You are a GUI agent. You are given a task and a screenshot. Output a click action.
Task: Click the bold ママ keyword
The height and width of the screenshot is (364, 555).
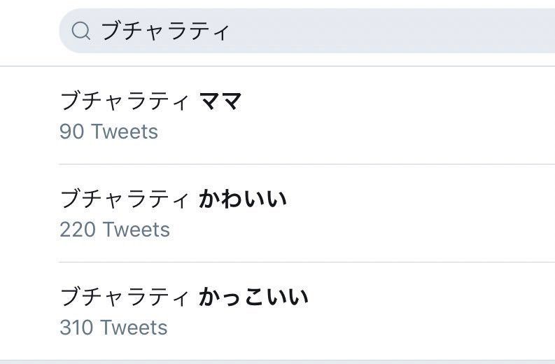click(220, 101)
